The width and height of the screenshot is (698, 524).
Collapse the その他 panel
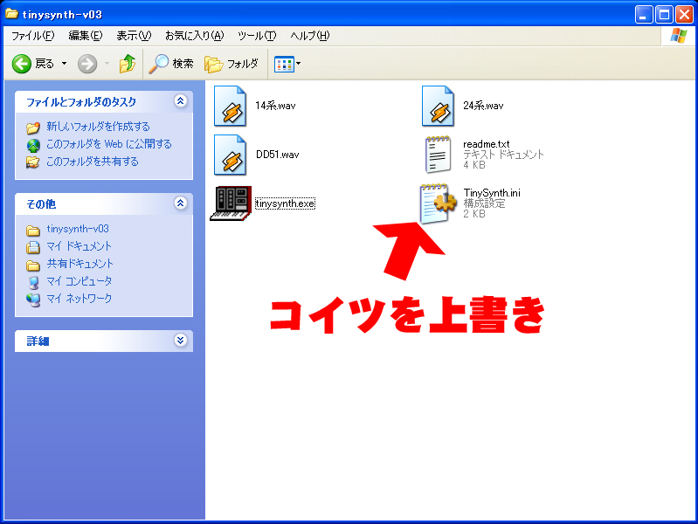coord(181,203)
